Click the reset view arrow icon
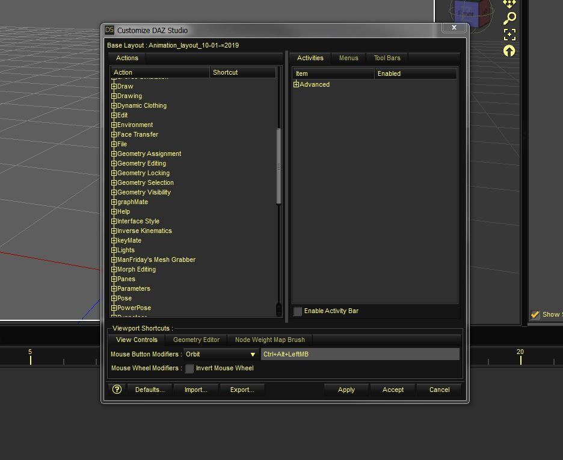 click(509, 51)
